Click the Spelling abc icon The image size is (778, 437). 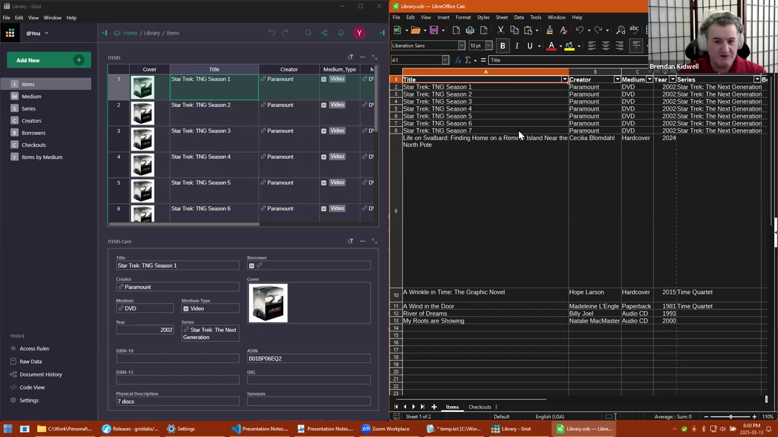(x=634, y=30)
